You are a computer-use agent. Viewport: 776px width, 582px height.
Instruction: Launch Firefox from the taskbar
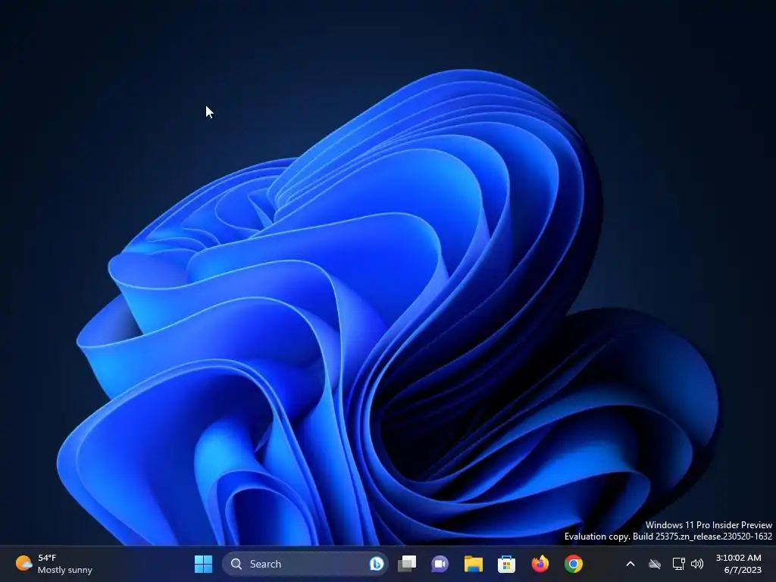540,564
